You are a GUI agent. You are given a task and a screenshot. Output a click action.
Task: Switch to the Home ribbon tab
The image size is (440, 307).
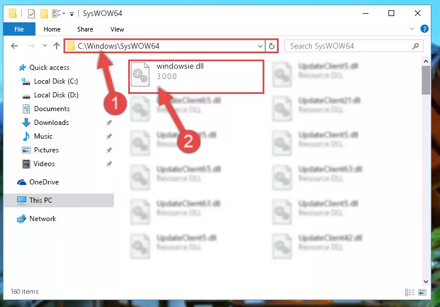(x=52, y=29)
